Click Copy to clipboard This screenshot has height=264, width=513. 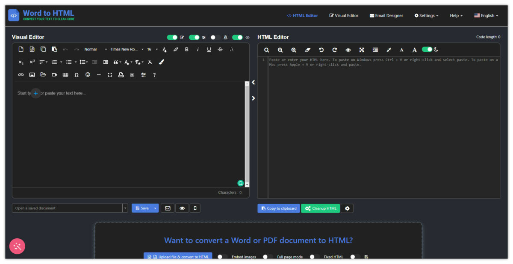coord(279,208)
